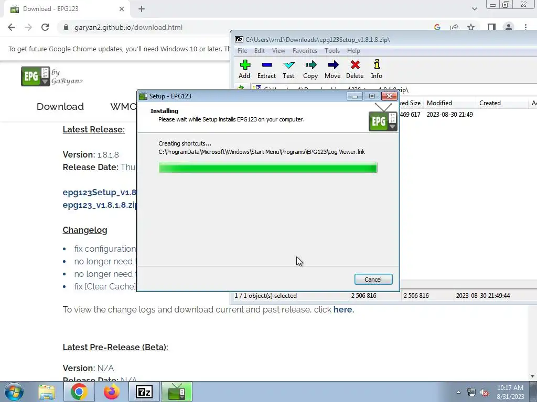Click the EPG123 logo on webpage
The image size is (537, 402).
click(x=52, y=76)
